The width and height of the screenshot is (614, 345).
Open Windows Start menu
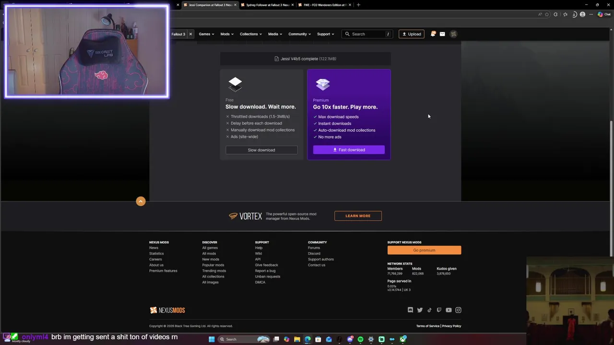coord(212,339)
